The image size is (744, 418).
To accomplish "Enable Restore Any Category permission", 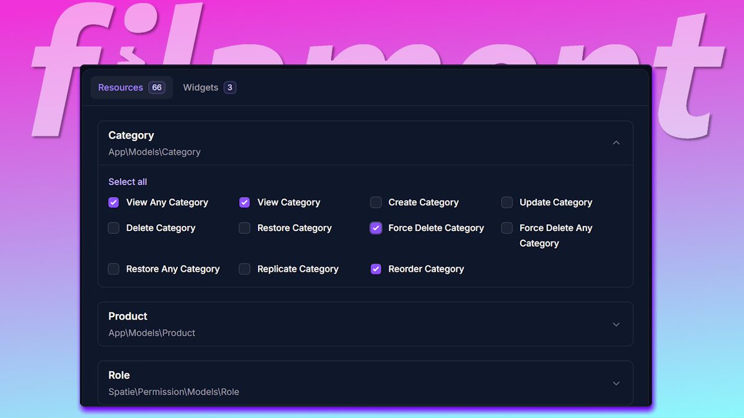I will [113, 269].
